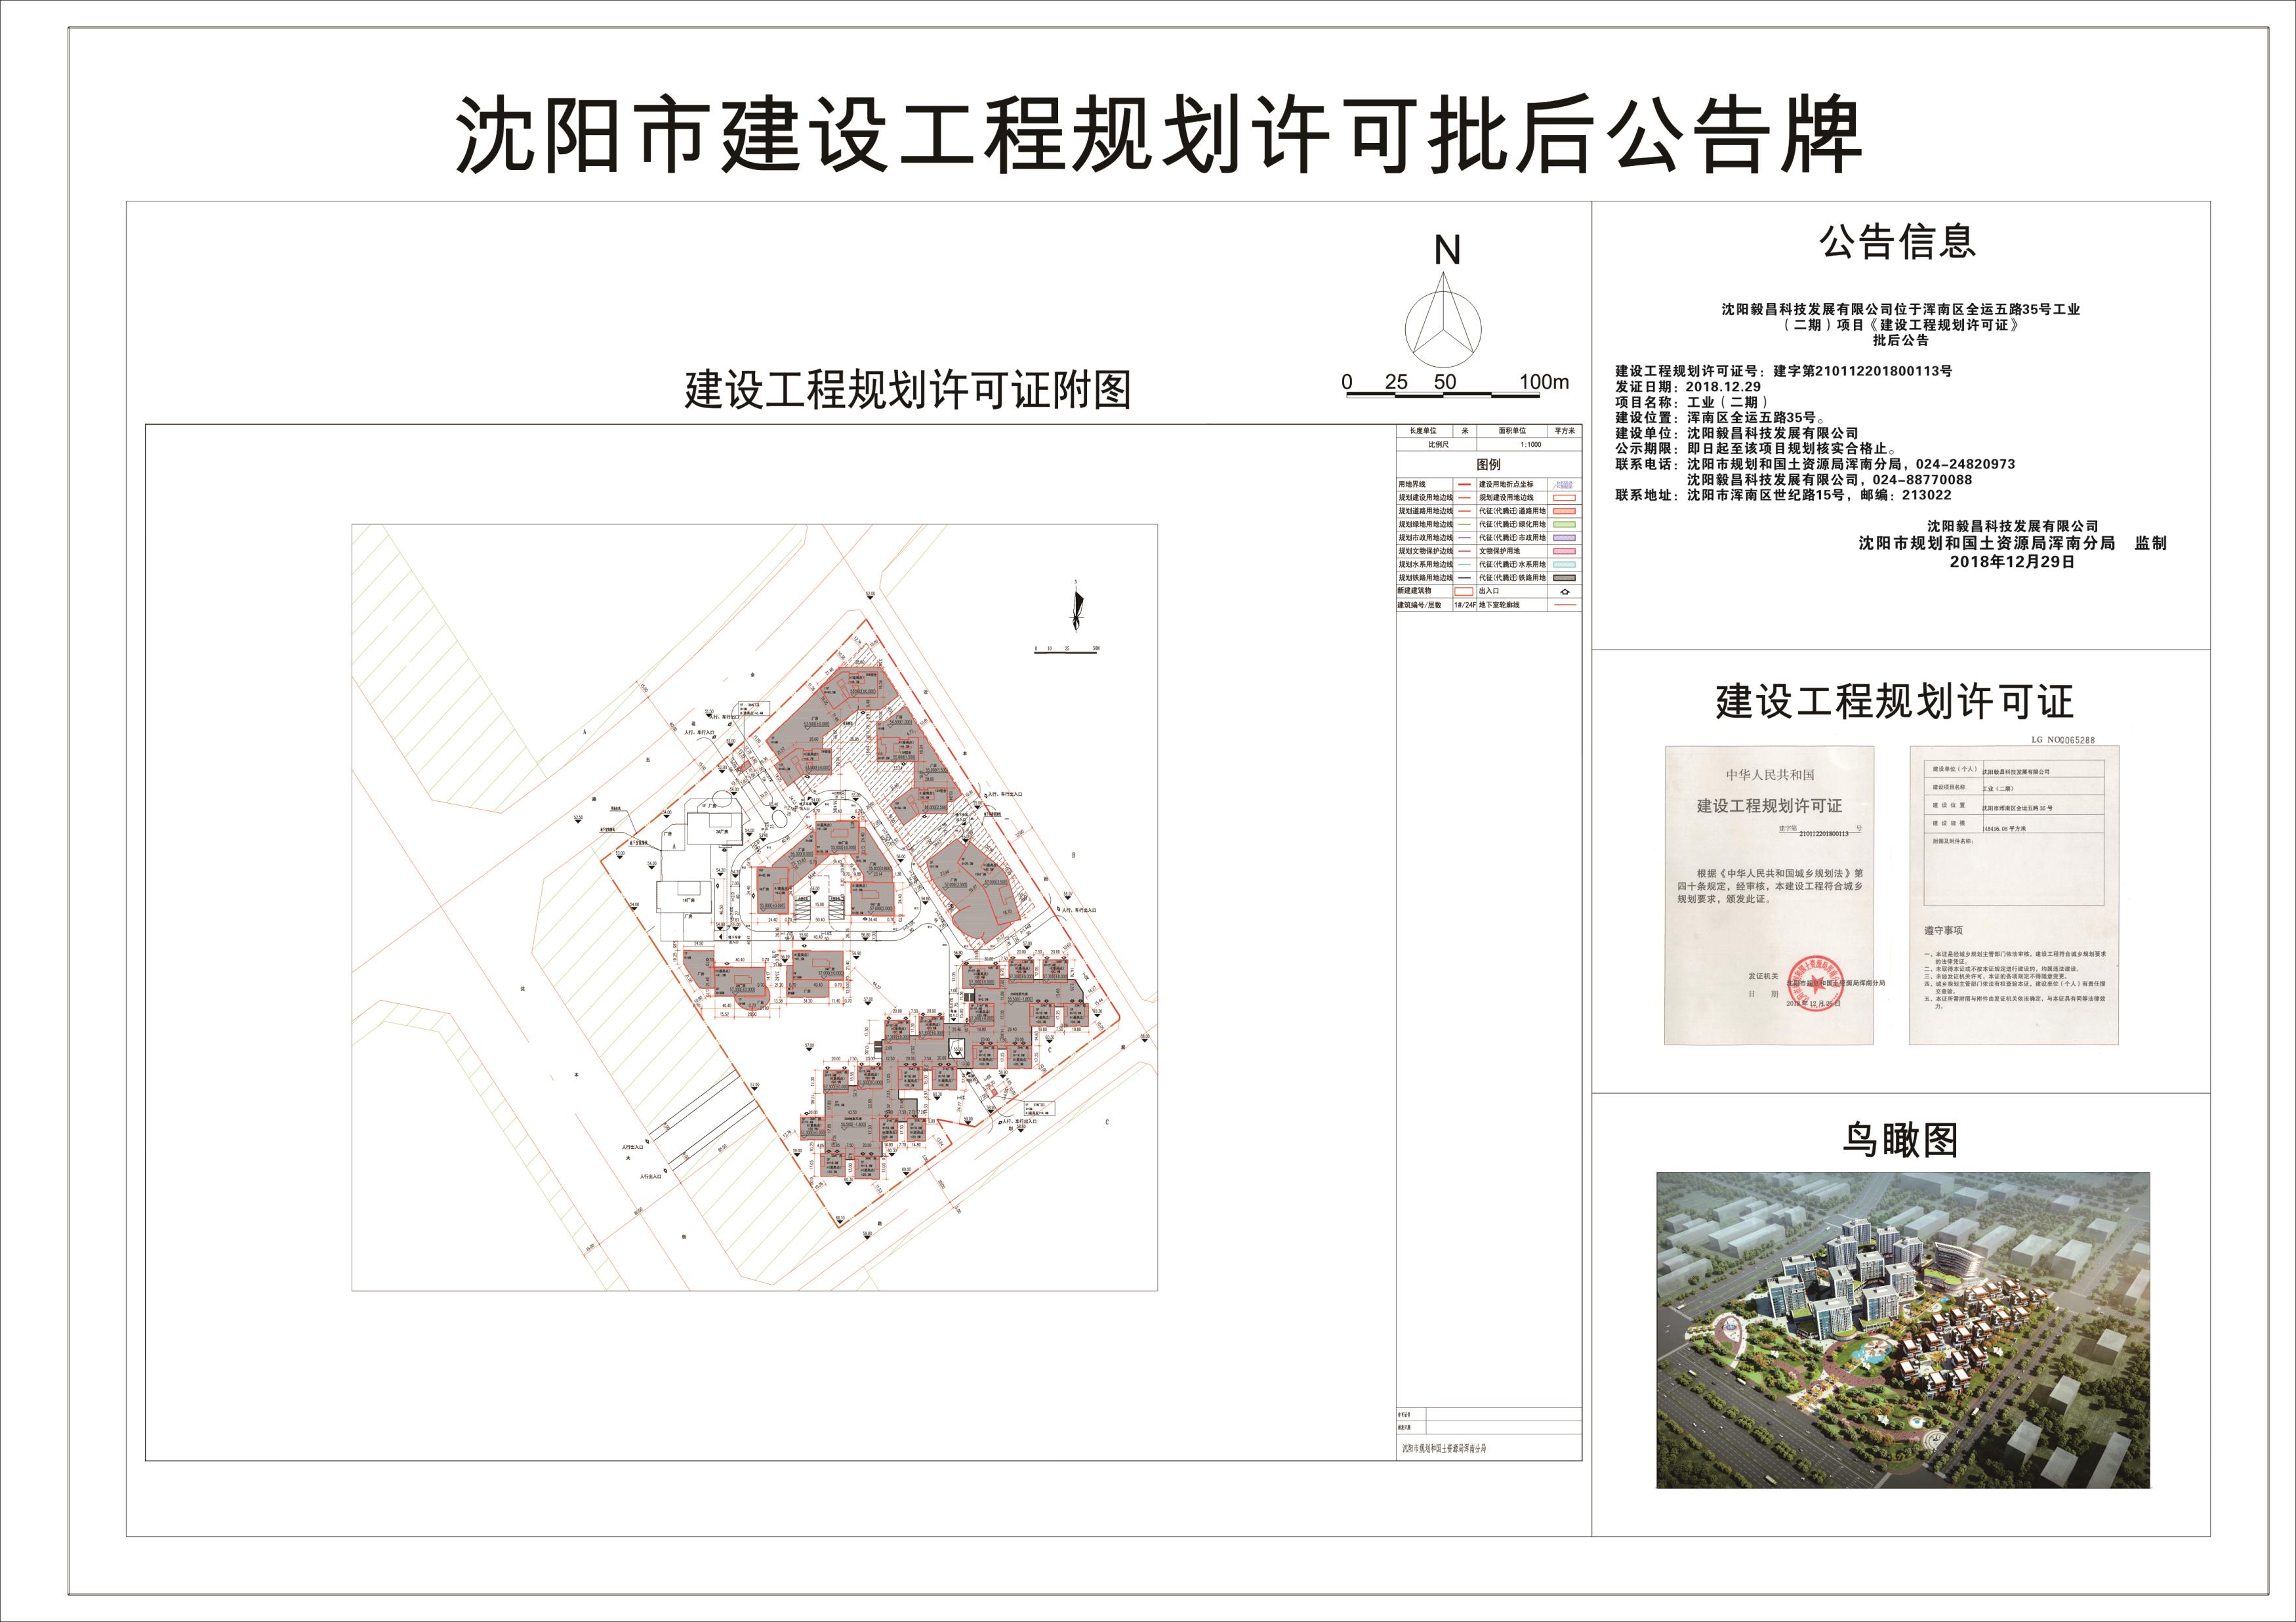Click the purple 市政用地 legend swatch
Image resolution: width=2296 pixels, height=1622 pixels.
[1565, 538]
